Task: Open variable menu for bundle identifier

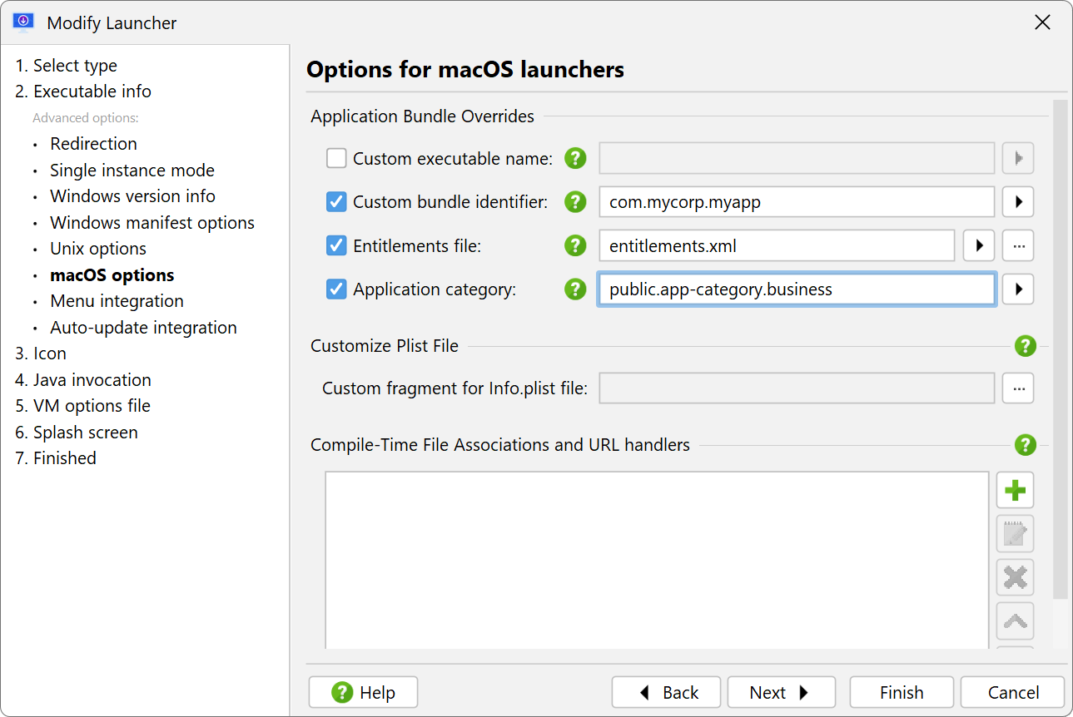Action: tap(1018, 201)
